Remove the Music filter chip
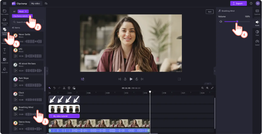Screen dimensions: 262x134 coord(26,11)
